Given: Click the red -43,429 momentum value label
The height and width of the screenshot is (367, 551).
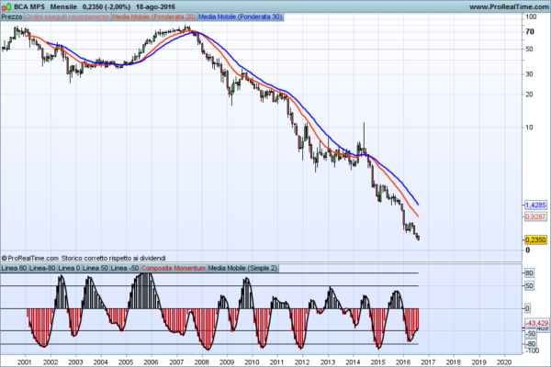Looking at the screenshot, I should [x=536, y=323].
